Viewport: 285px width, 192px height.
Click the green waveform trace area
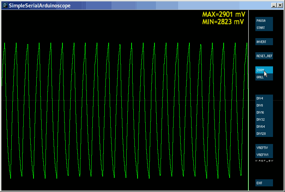125,110
